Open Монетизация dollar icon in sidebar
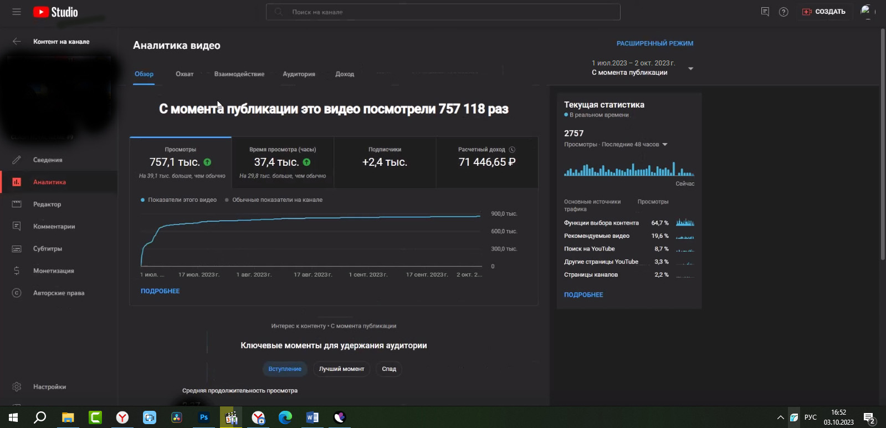Screen dimensions: 886x428 click(x=17, y=271)
